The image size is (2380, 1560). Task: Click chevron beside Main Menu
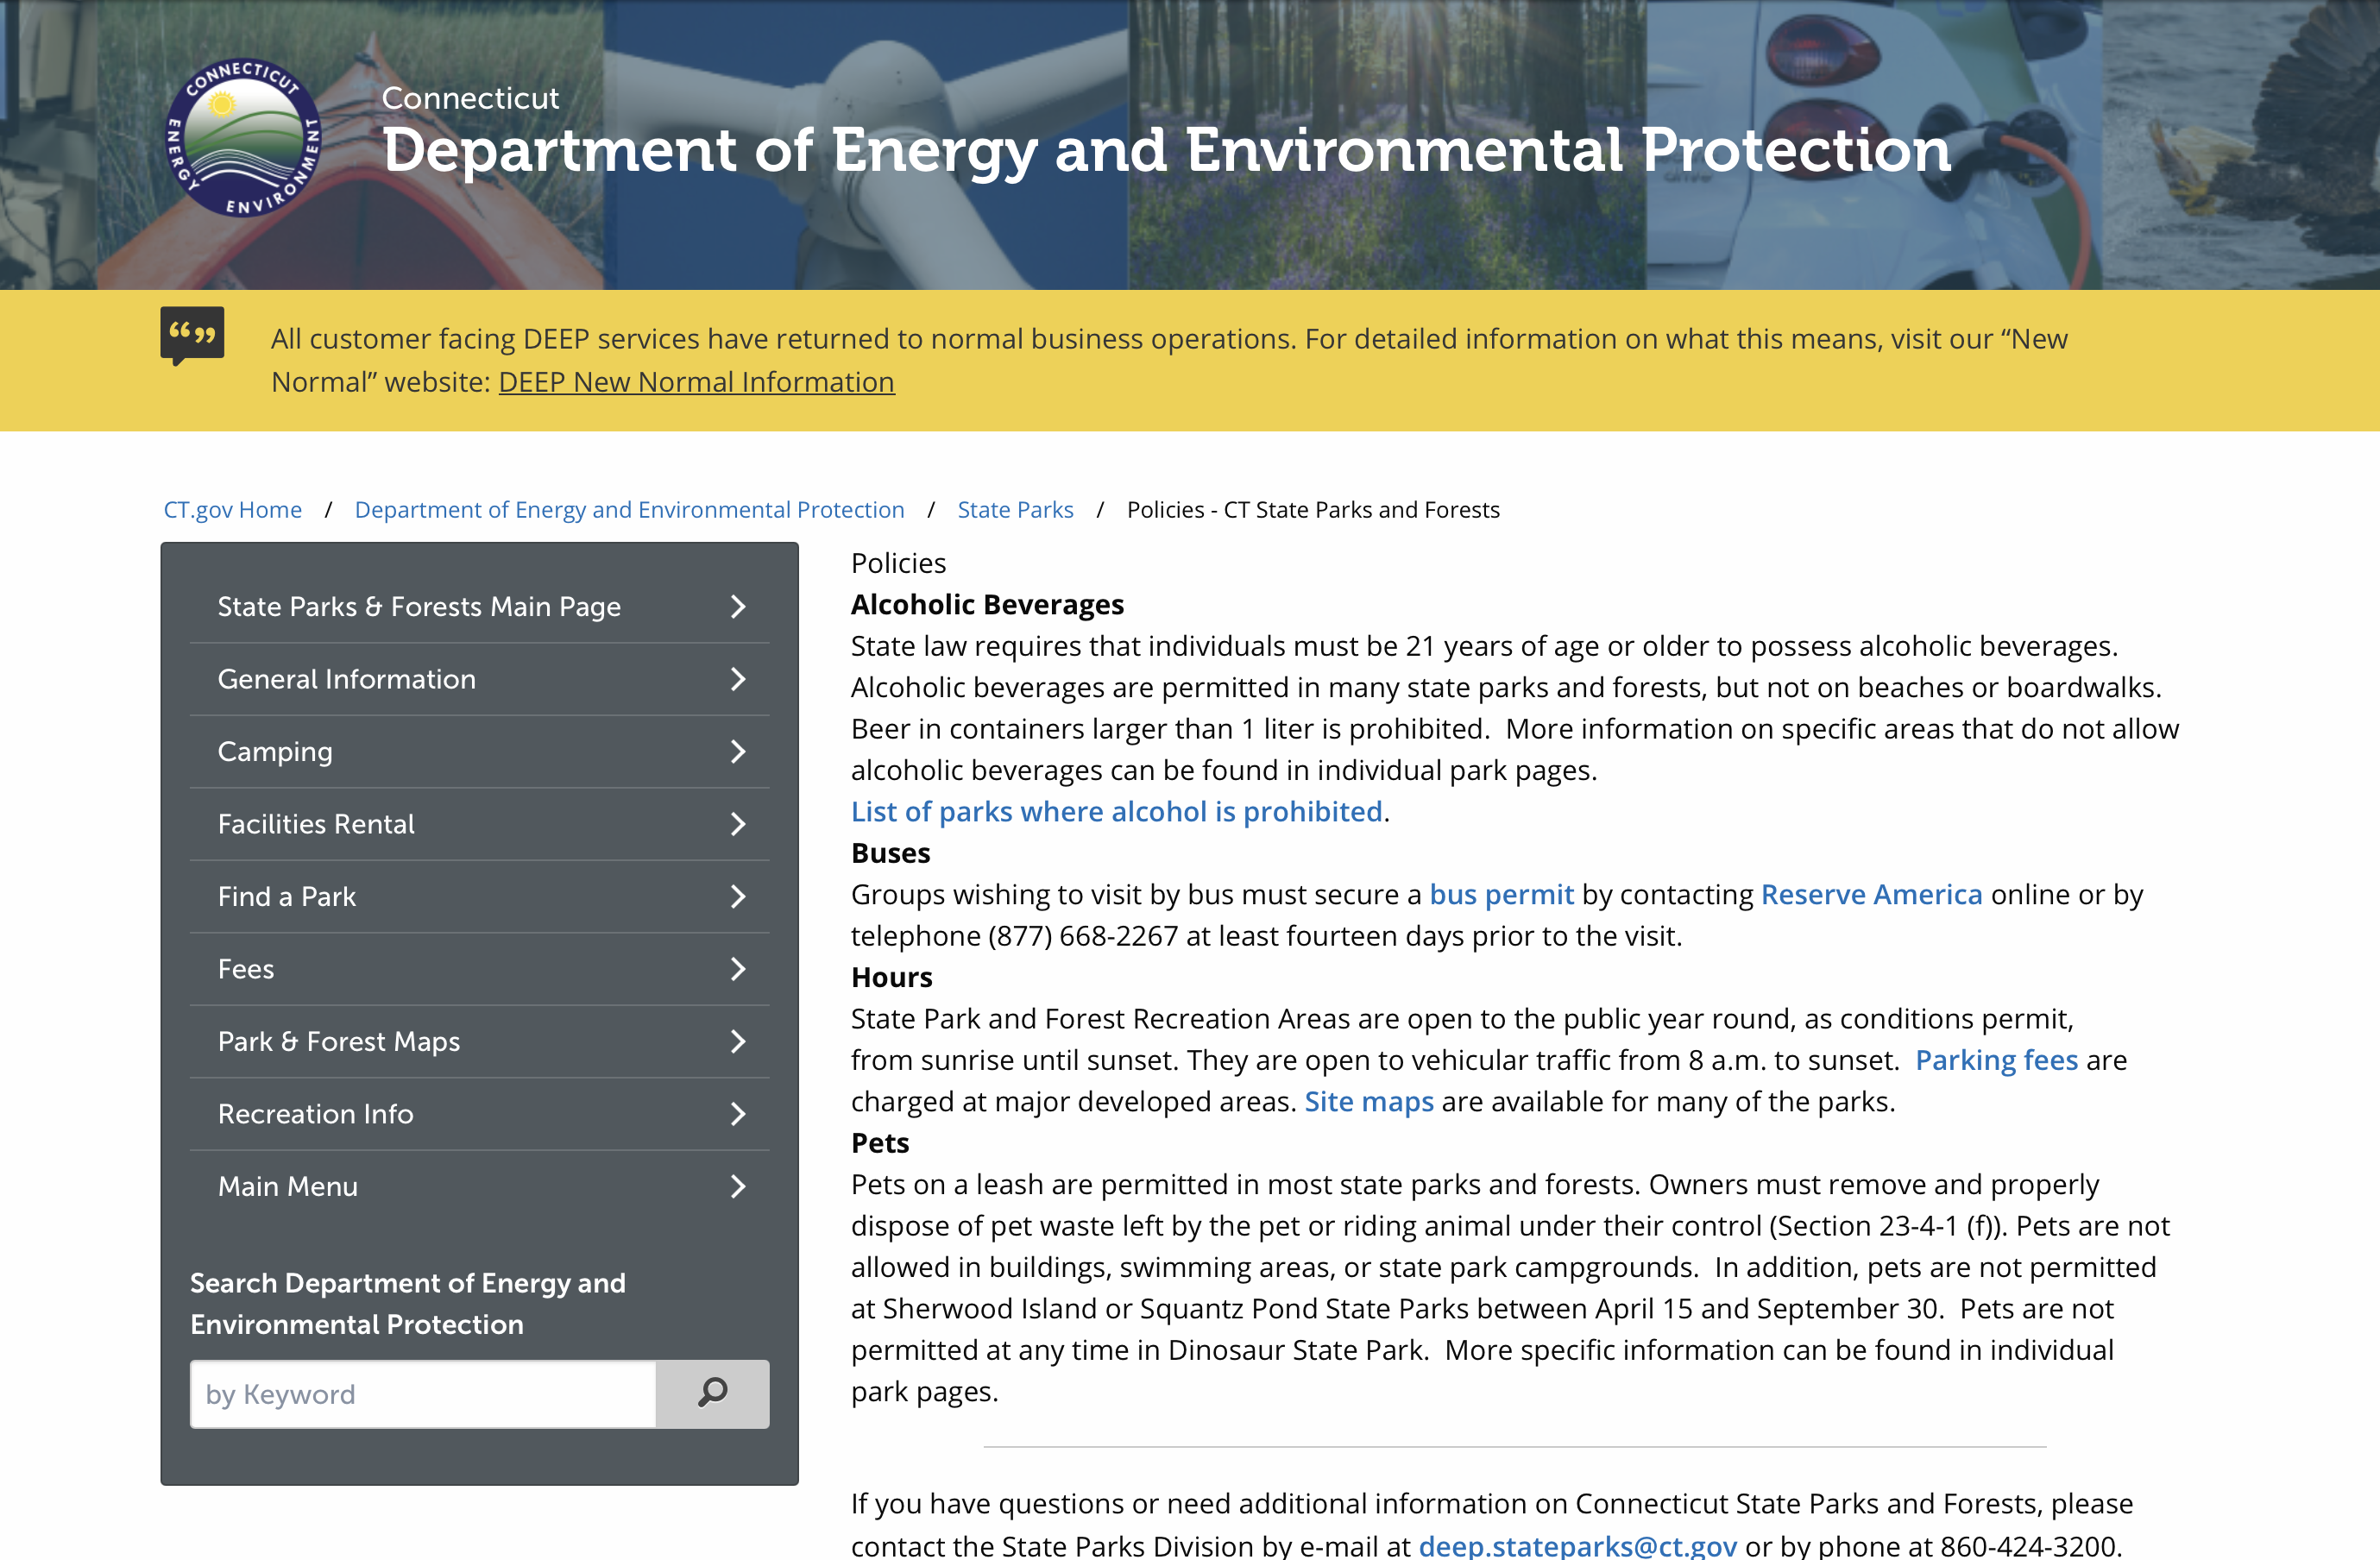point(738,1187)
